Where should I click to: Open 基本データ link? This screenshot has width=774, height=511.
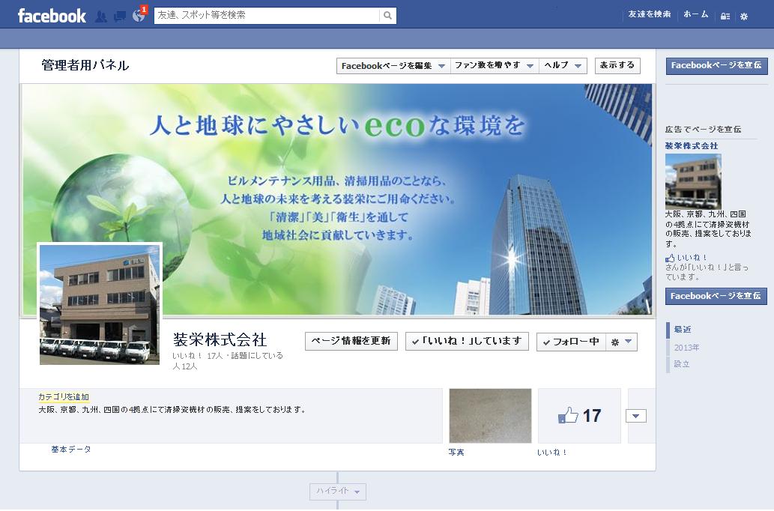point(71,450)
